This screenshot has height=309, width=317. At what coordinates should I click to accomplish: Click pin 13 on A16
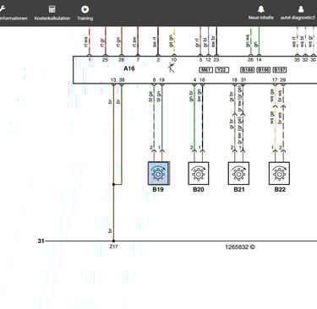(x=113, y=80)
